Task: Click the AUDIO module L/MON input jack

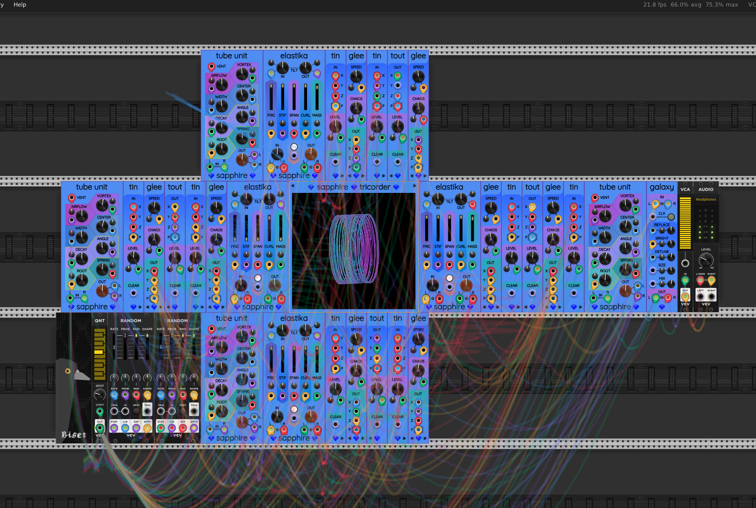Action: tap(700, 280)
